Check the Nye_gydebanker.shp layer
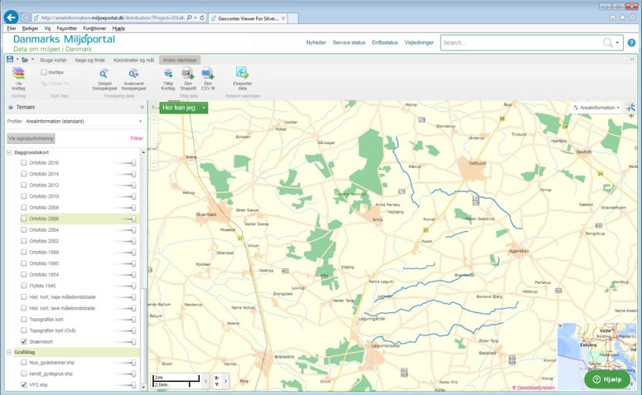 24,363
